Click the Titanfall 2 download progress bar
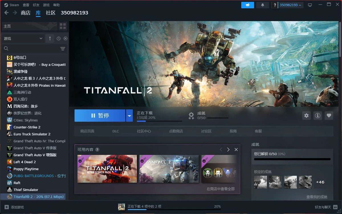The height and width of the screenshot is (214, 342). (159, 121)
